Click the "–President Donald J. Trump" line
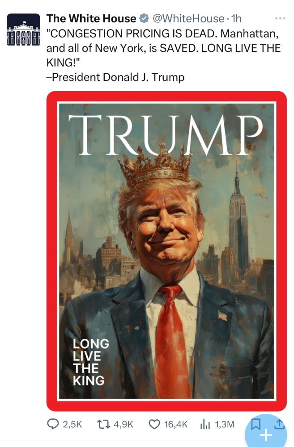The width and height of the screenshot is (294, 447). [x=115, y=77]
